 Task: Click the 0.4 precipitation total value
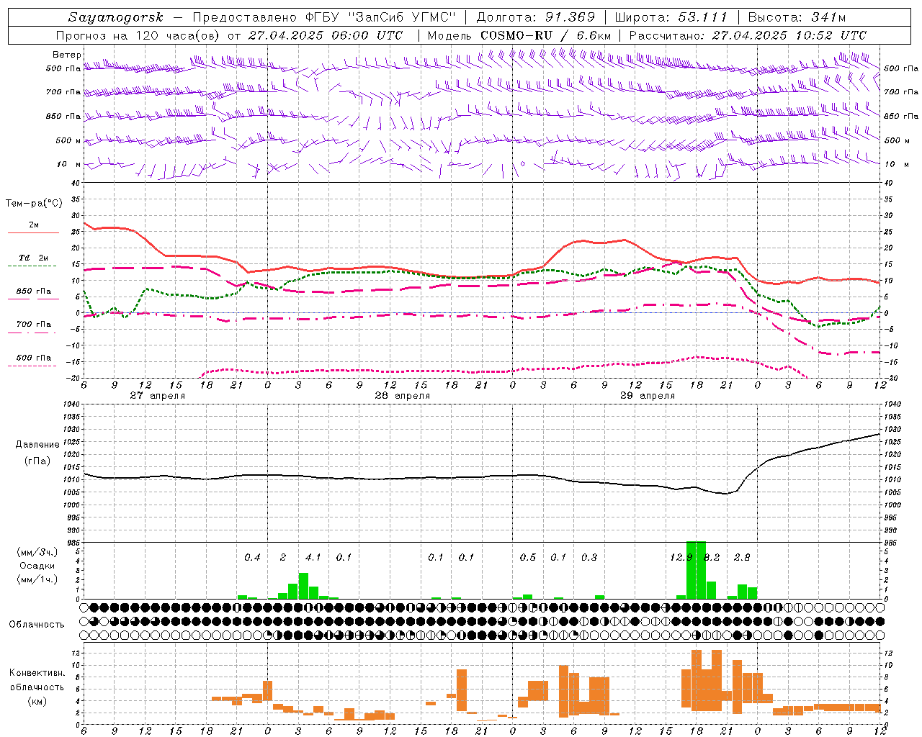coord(252,557)
